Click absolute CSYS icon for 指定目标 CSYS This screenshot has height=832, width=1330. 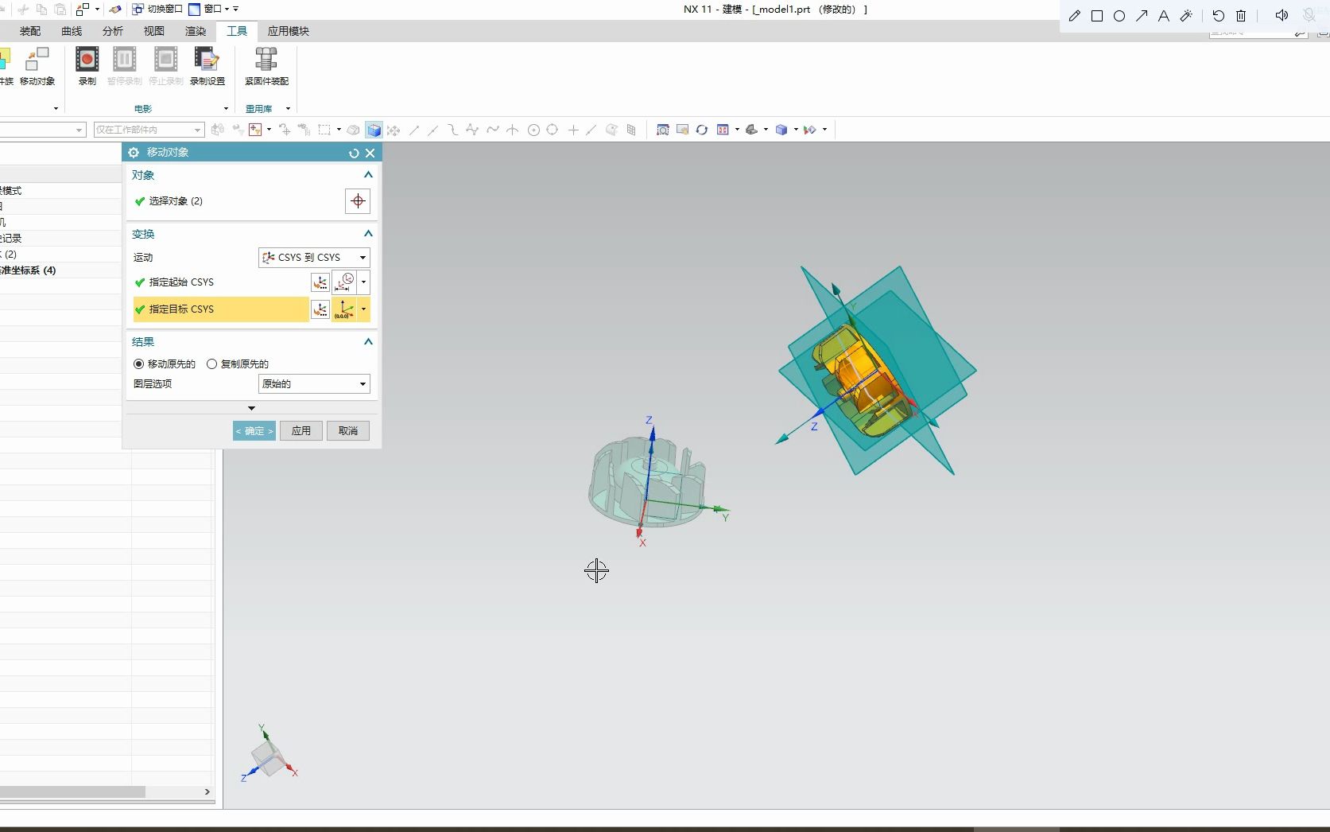[x=344, y=309]
